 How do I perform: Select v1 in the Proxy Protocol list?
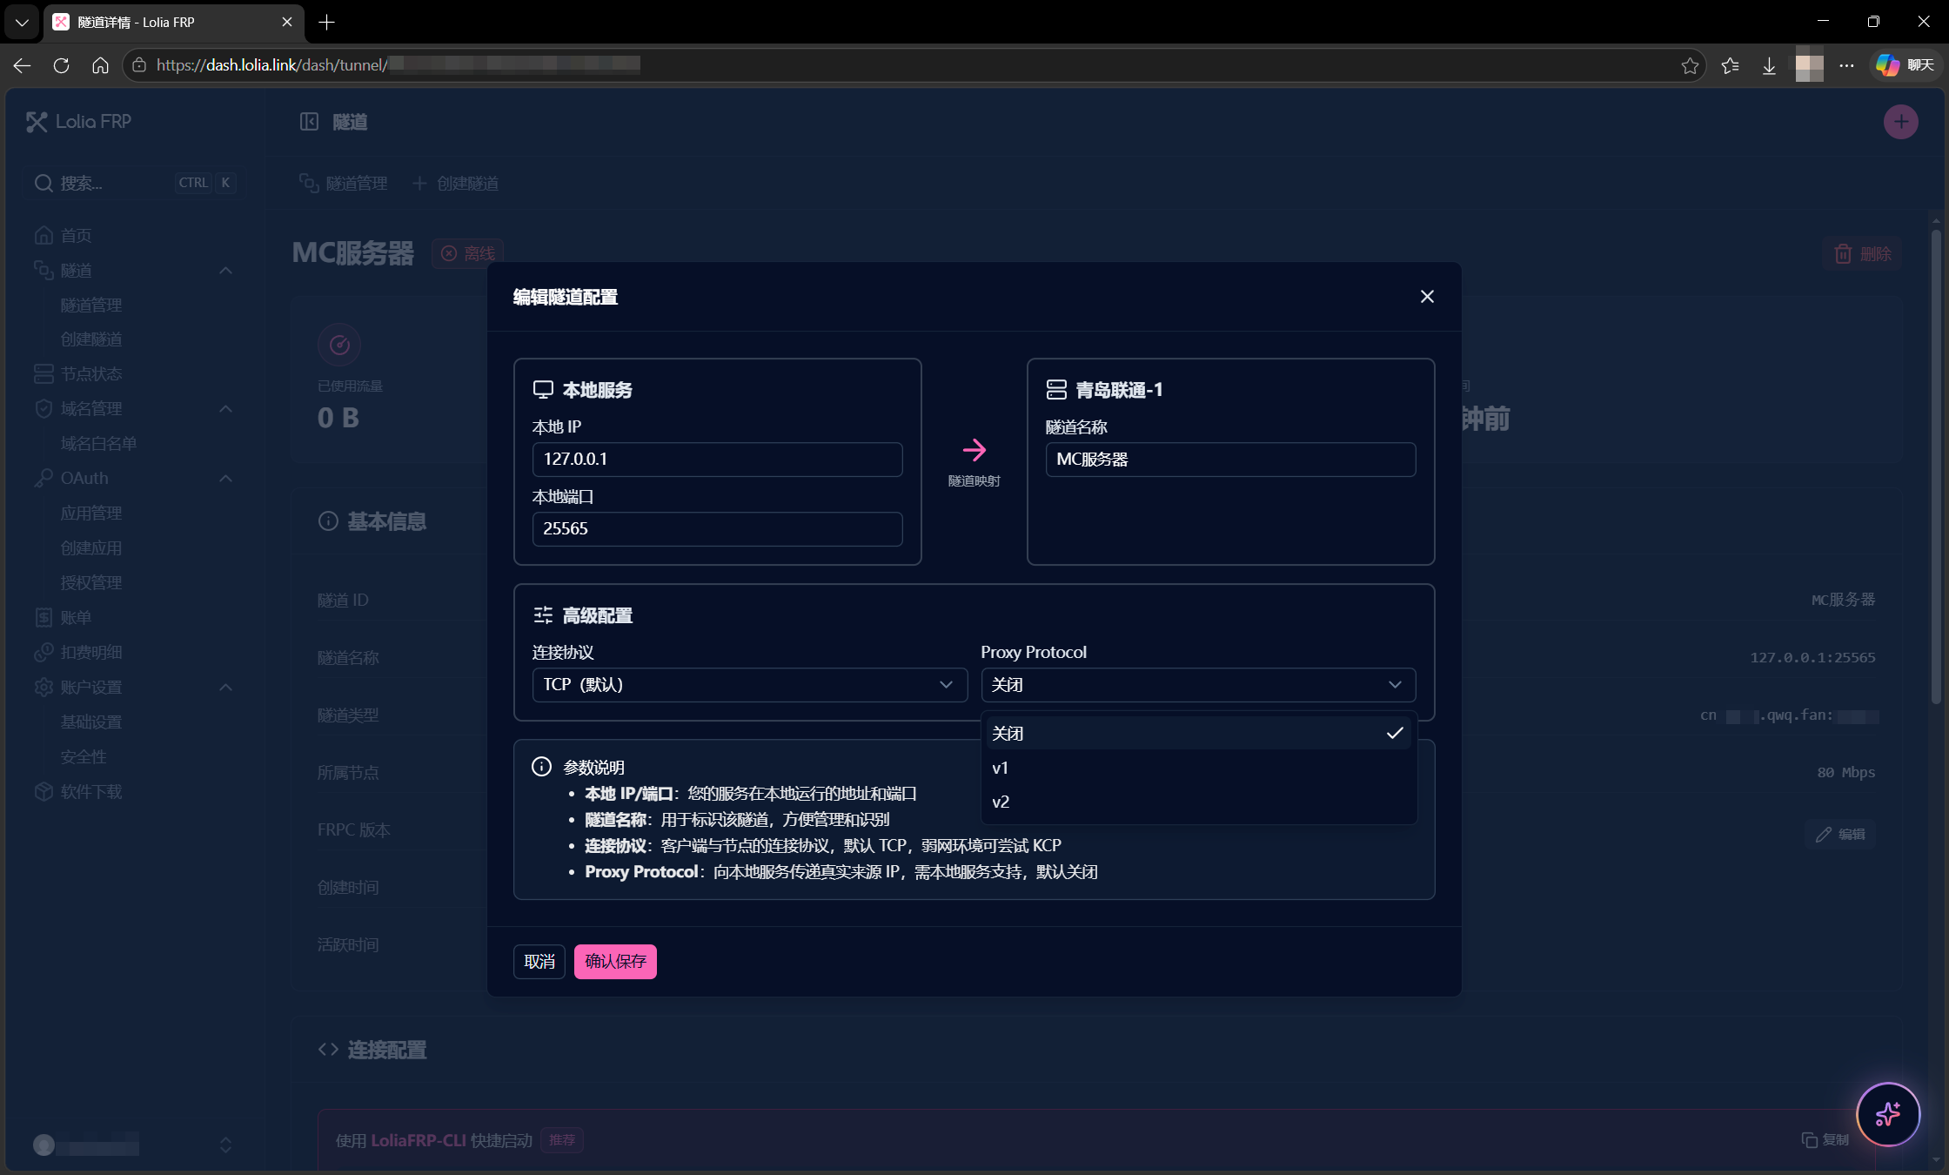click(1199, 768)
